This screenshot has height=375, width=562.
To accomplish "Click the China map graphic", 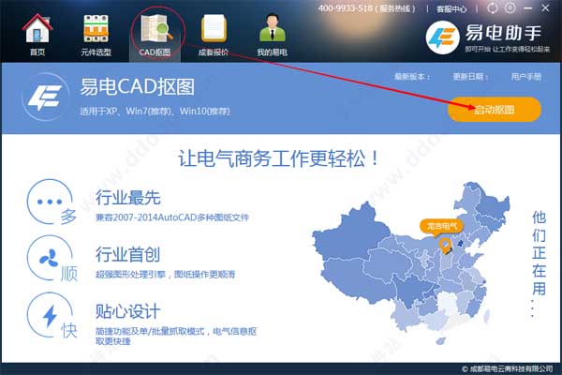I will [x=411, y=263].
